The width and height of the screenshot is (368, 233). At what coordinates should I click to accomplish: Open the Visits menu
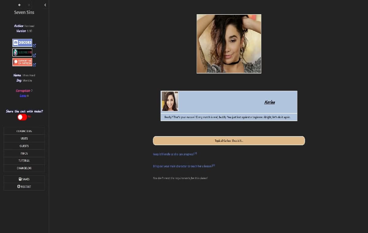24,139
